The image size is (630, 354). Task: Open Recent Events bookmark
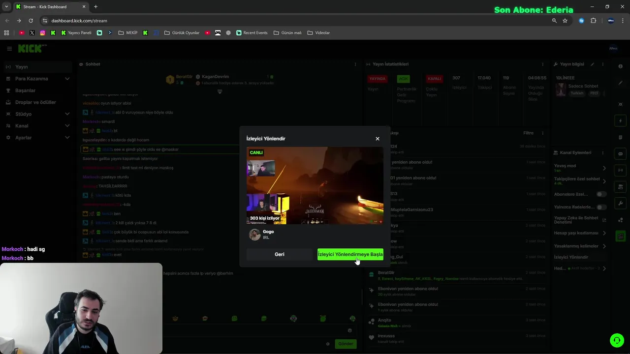pyautogui.click(x=252, y=33)
